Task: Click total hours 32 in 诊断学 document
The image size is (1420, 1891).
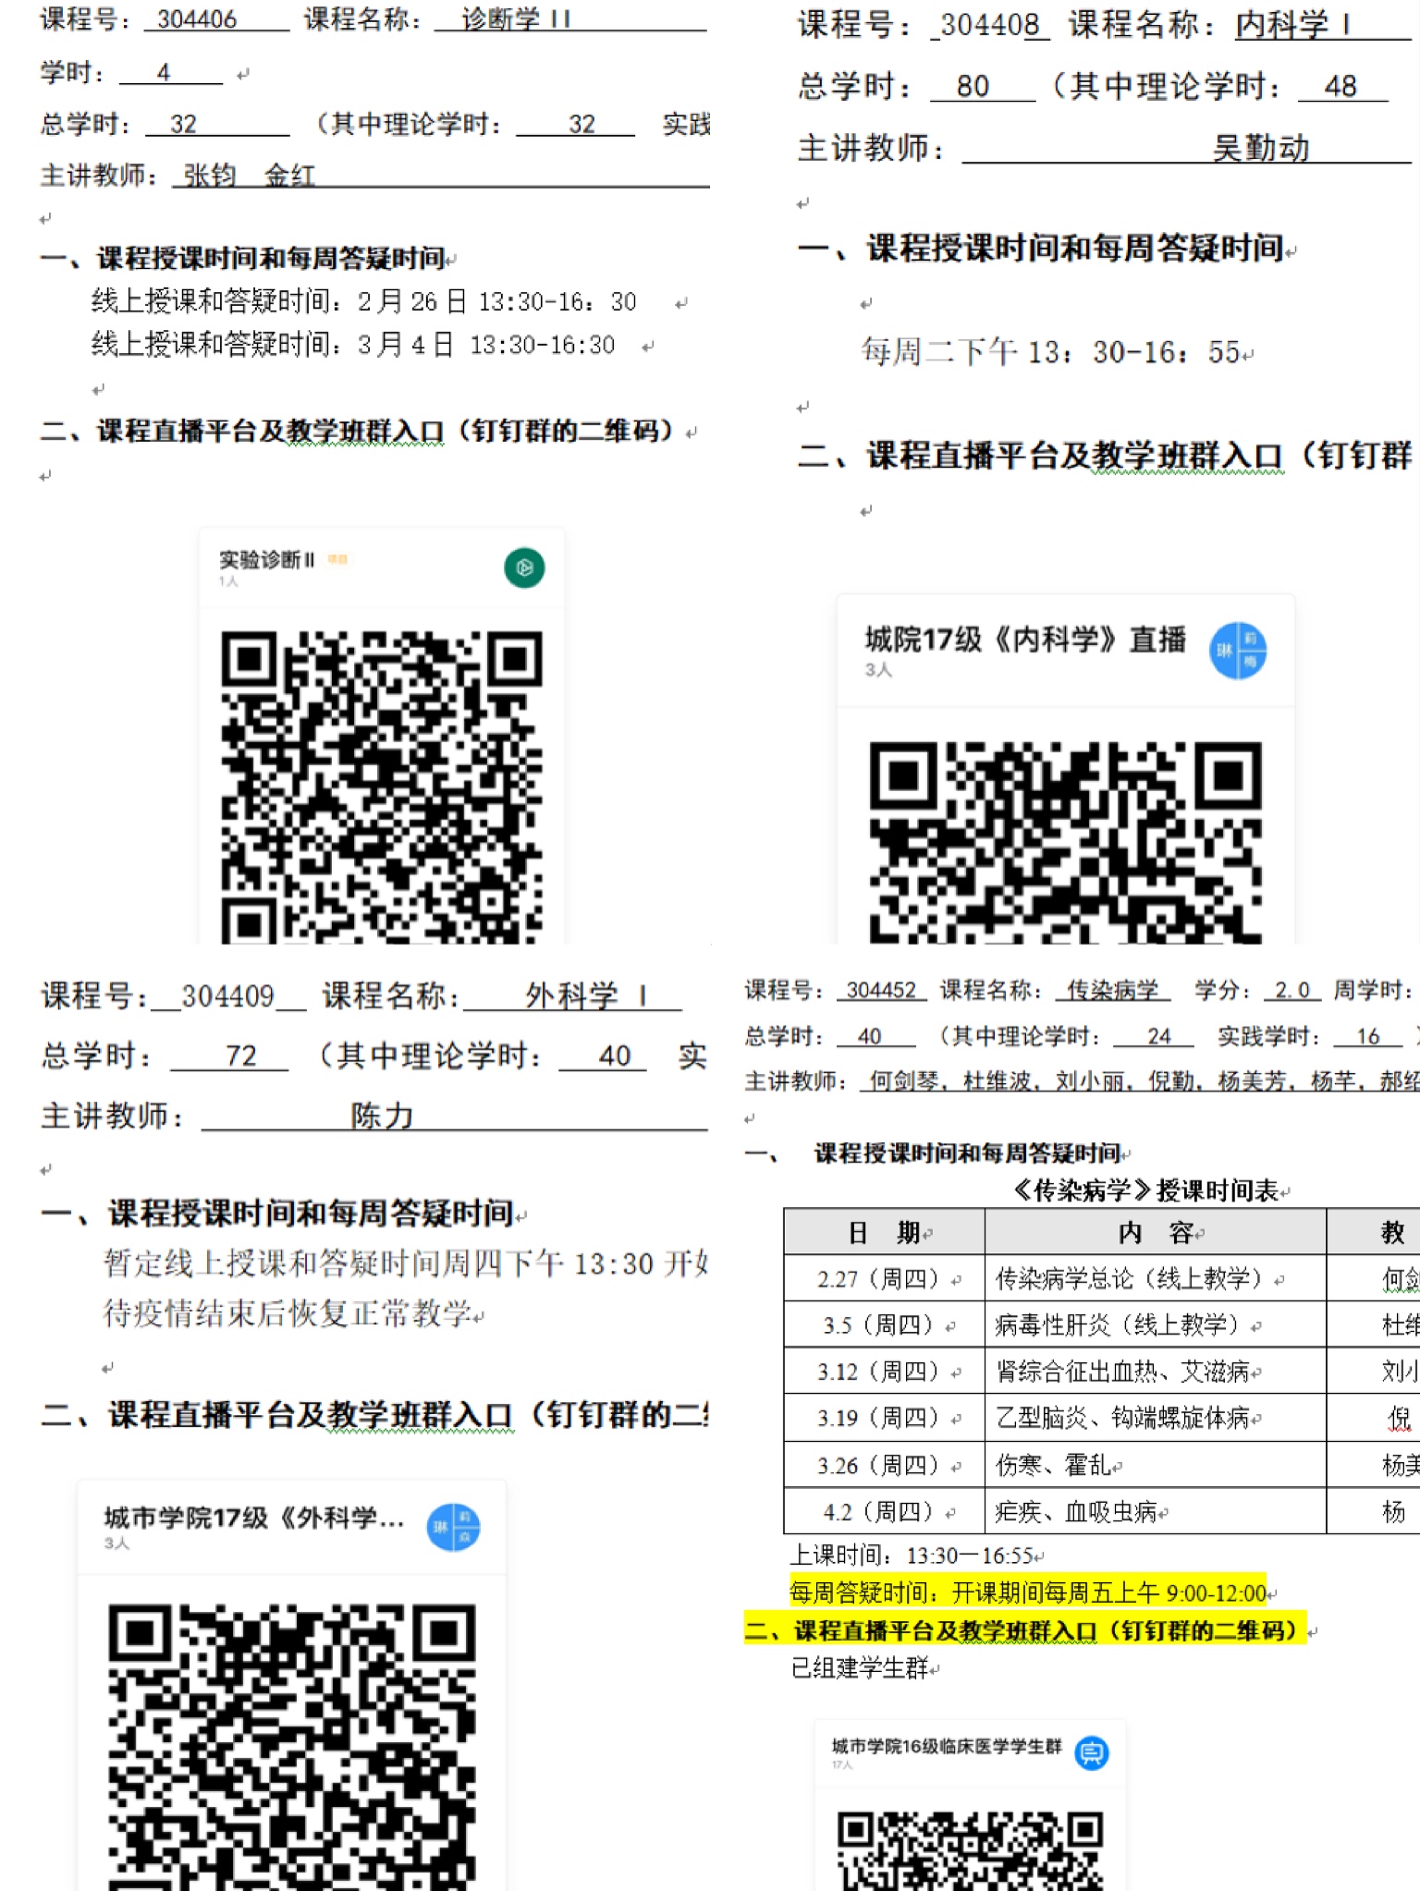Action: tap(183, 124)
